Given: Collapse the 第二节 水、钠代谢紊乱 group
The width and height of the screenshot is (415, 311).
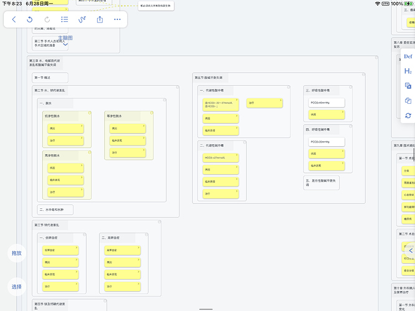Looking at the screenshot, I should 178,87.
